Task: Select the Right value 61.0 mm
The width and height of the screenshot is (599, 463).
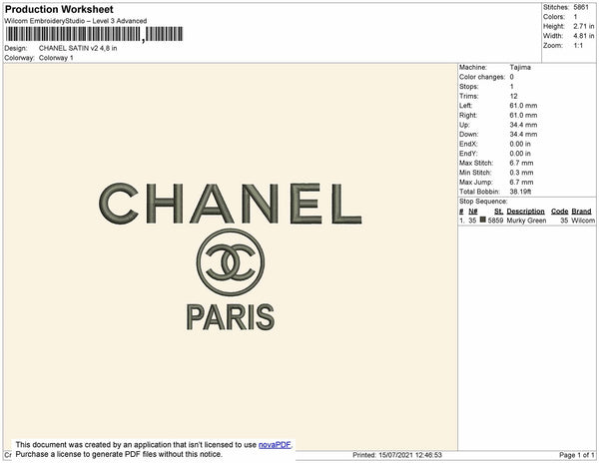Action: (523, 116)
